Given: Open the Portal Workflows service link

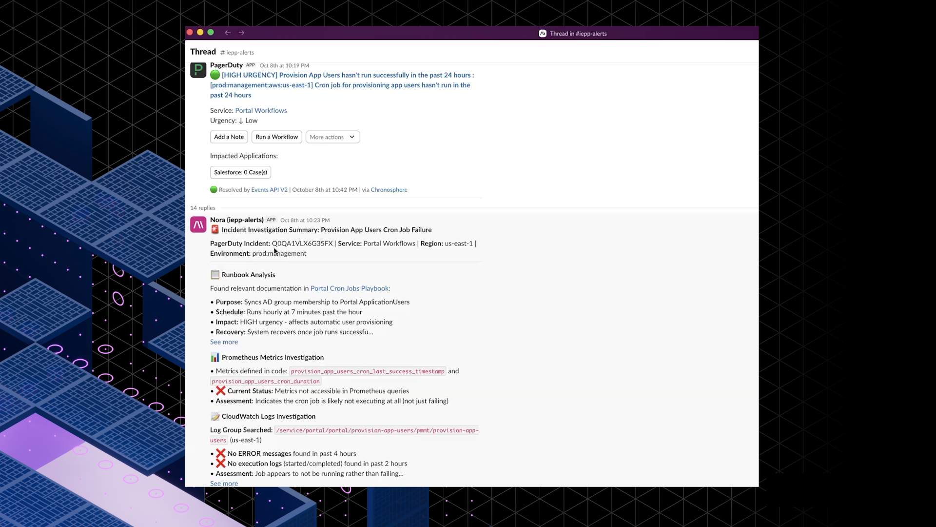Looking at the screenshot, I should click(261, 111).
